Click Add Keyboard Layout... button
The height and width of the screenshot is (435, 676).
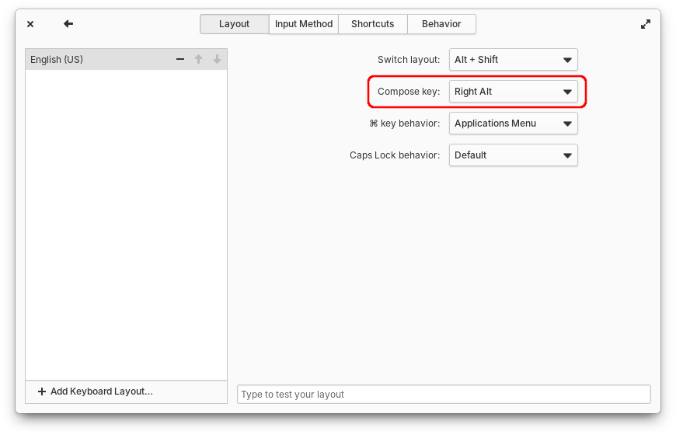[126, 391]
